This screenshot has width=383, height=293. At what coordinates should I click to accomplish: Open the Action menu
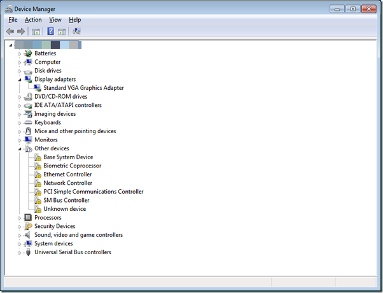[33, 20]
